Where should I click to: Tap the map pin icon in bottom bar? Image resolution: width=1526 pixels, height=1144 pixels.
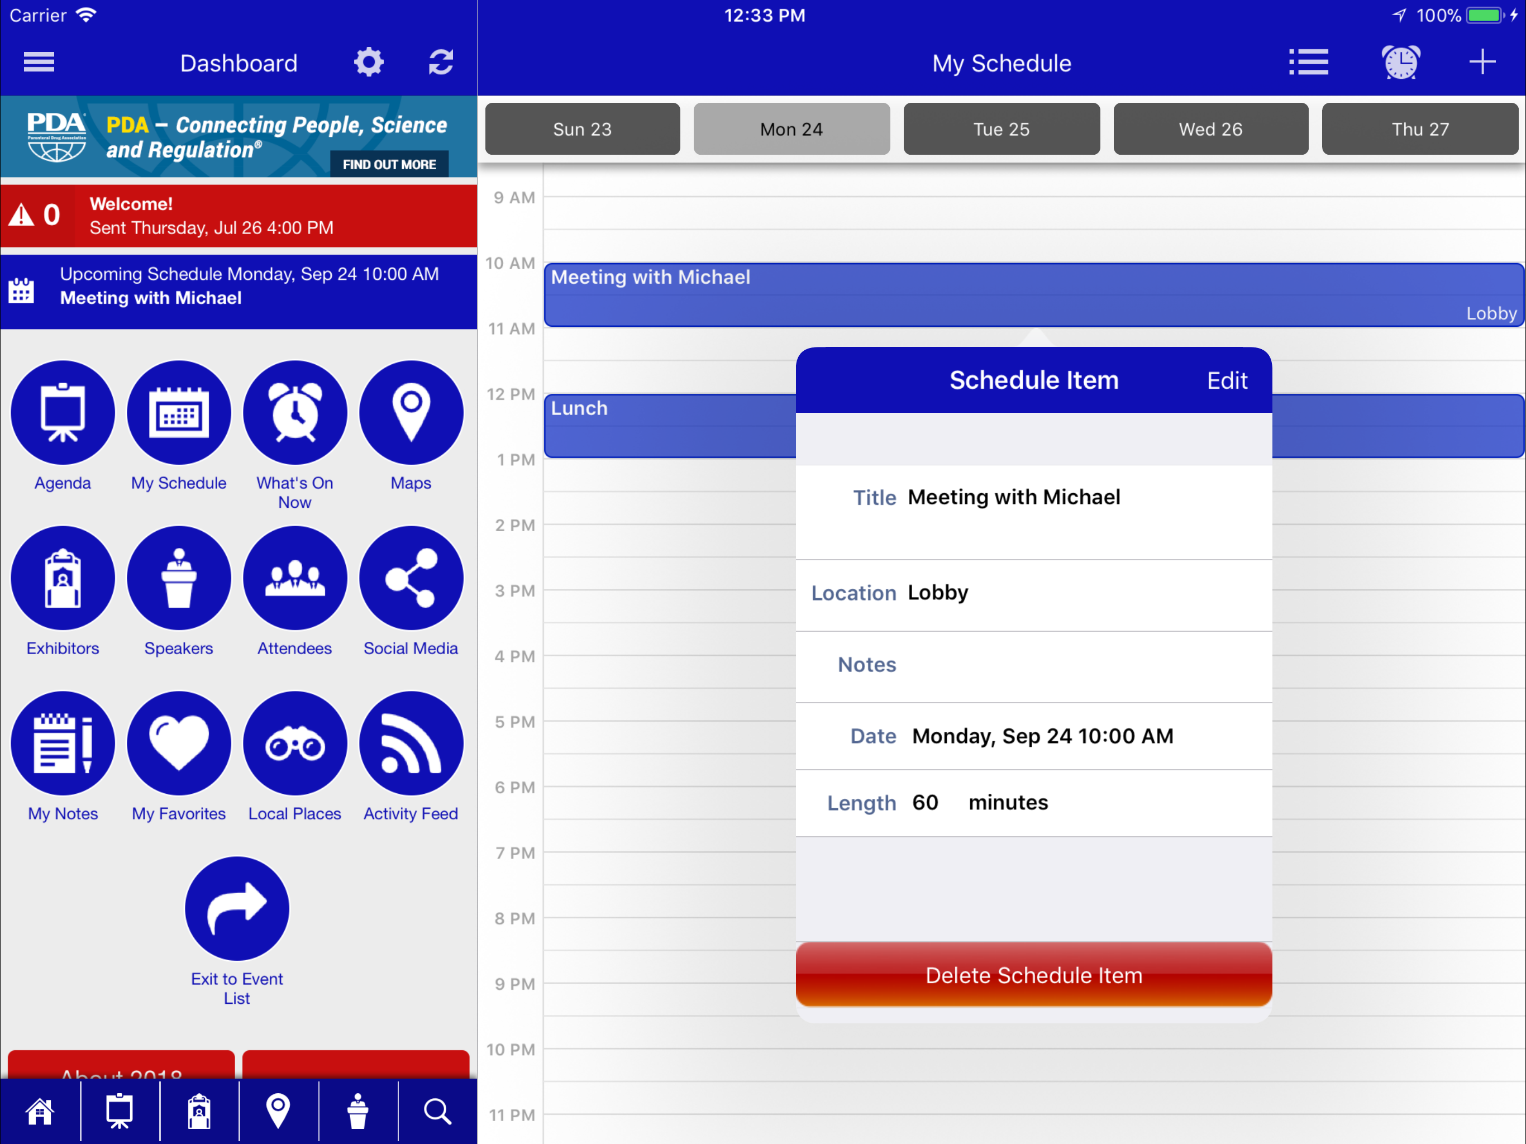click(x=278, y=1112)
